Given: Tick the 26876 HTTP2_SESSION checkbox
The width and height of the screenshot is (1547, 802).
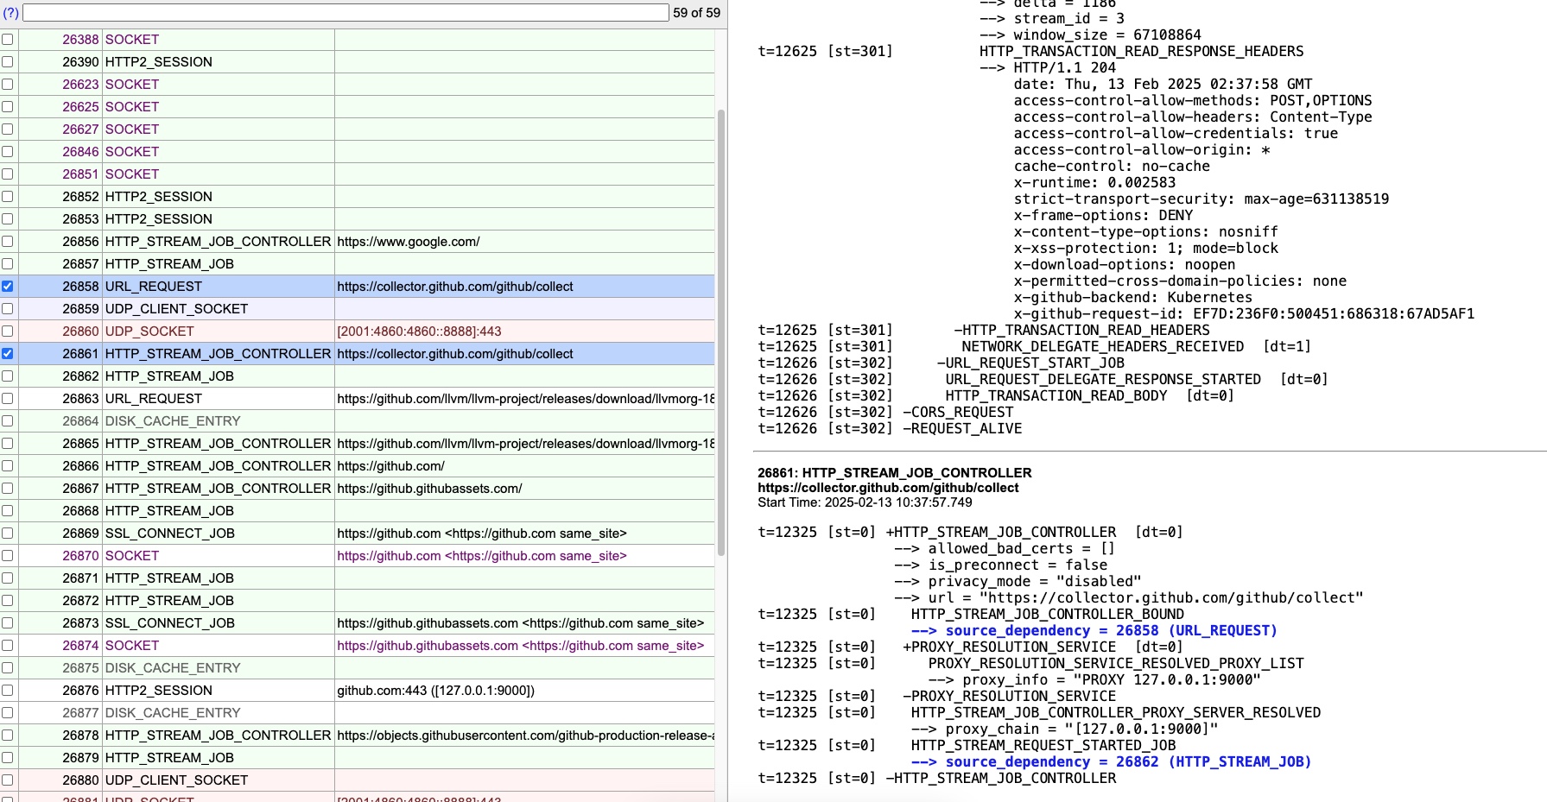Looking at the screenshot, I should point(8,691).
